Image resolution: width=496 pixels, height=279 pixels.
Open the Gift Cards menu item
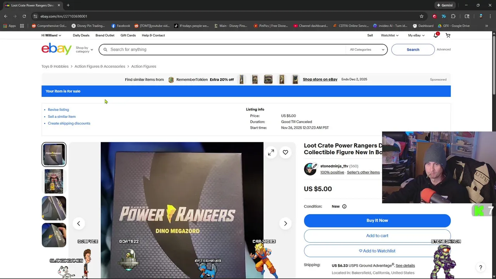[x=128, y=35]
